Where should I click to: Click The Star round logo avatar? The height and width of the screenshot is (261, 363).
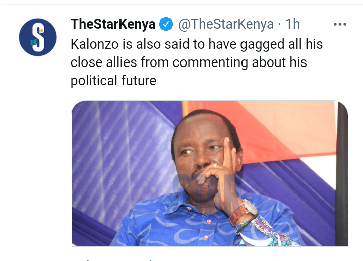pos(38,37)
